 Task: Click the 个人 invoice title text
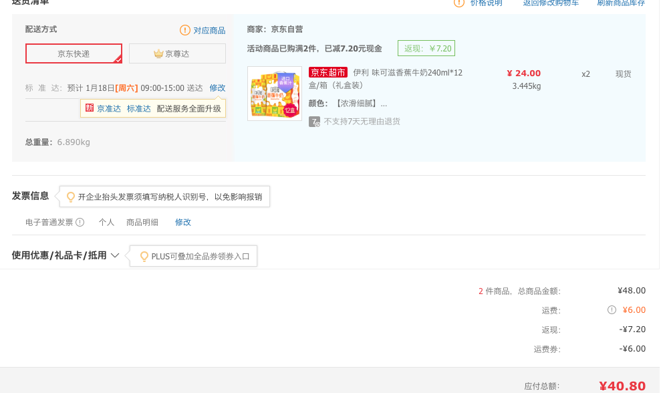[106, 222]
